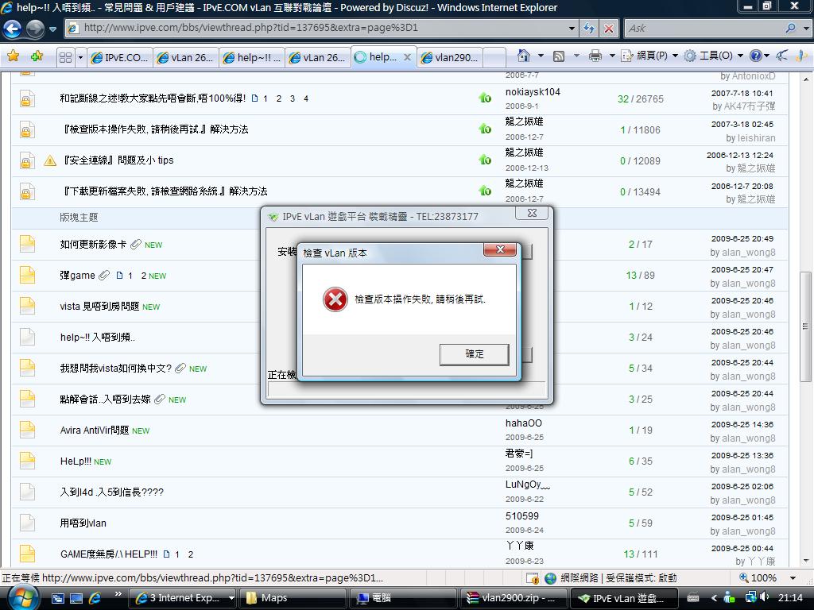This screenshot has width=814, height=610.
Task: Open the Windows Start orb
Action: pyautogui.click(x=19, y=597)
